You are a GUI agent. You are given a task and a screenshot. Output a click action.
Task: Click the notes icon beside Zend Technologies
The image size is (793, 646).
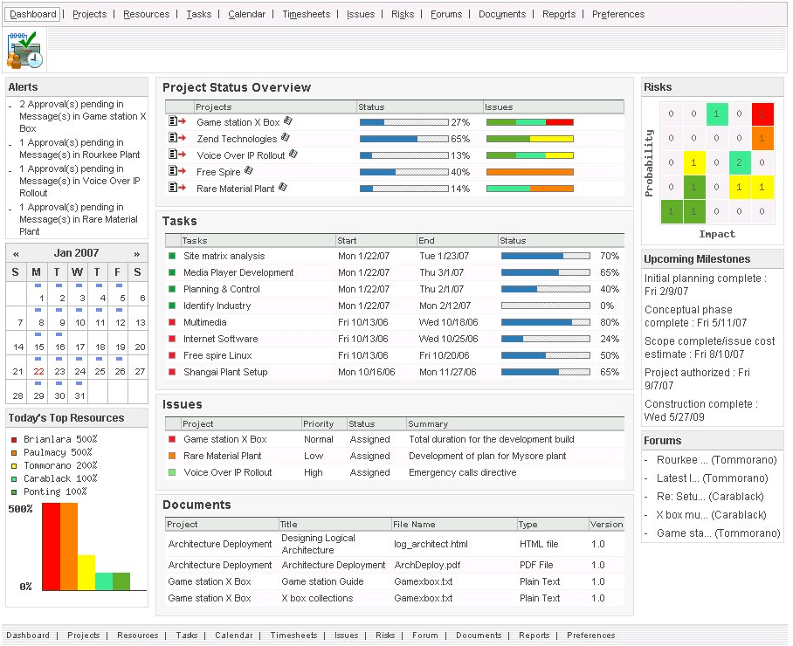click(x=286, y=137)
